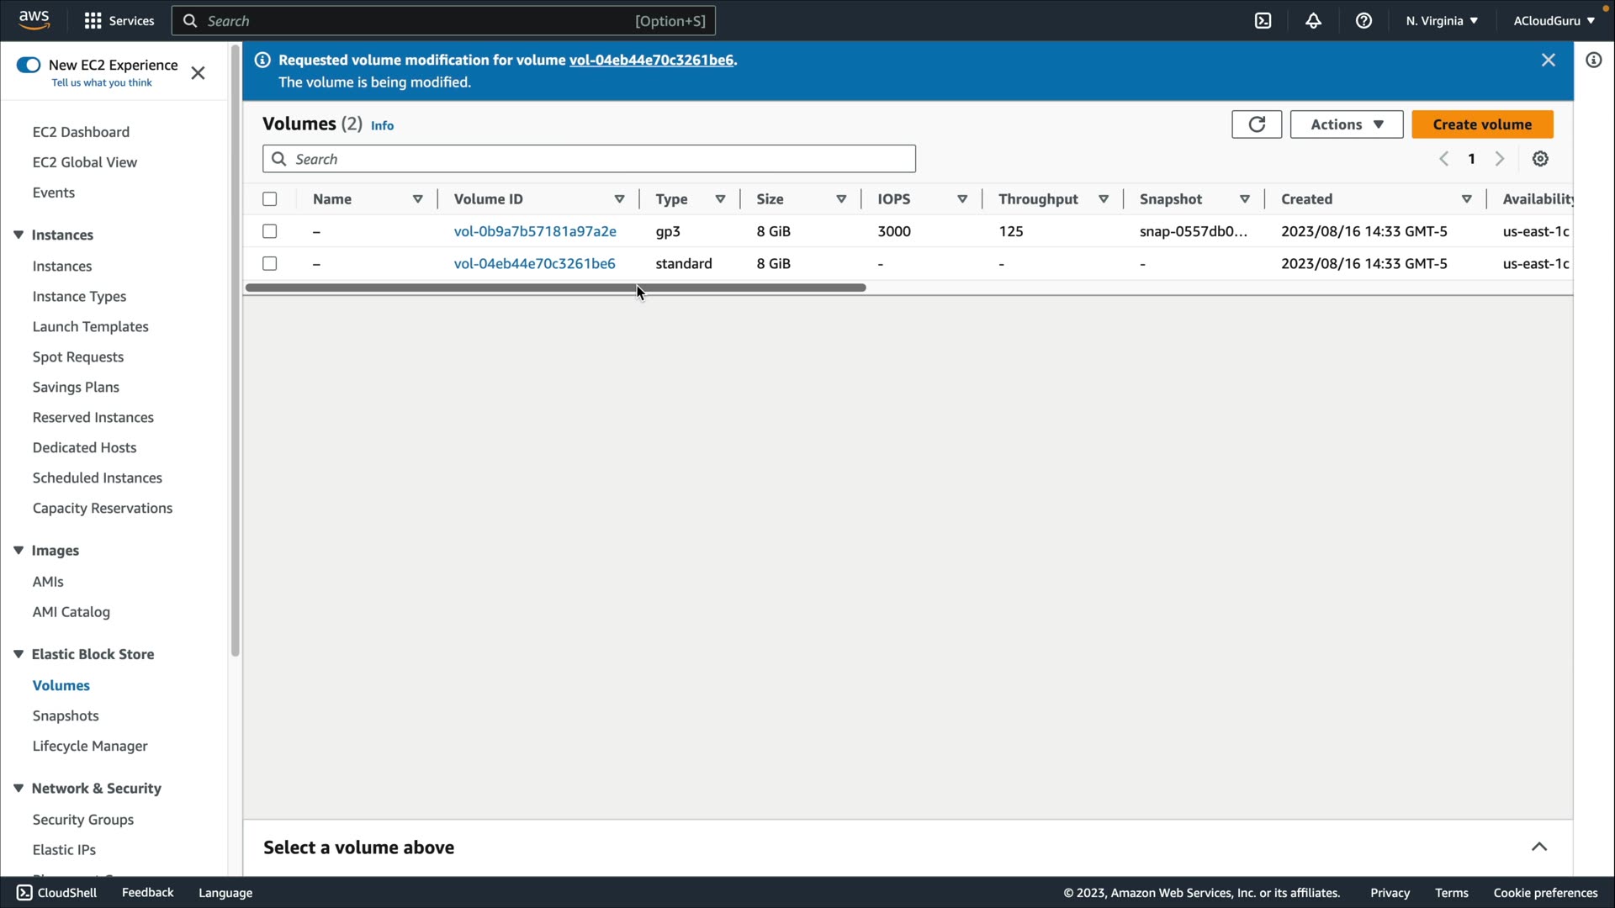
Task: Click the AWS logo home icon
Action: click(x=34, y=20)
